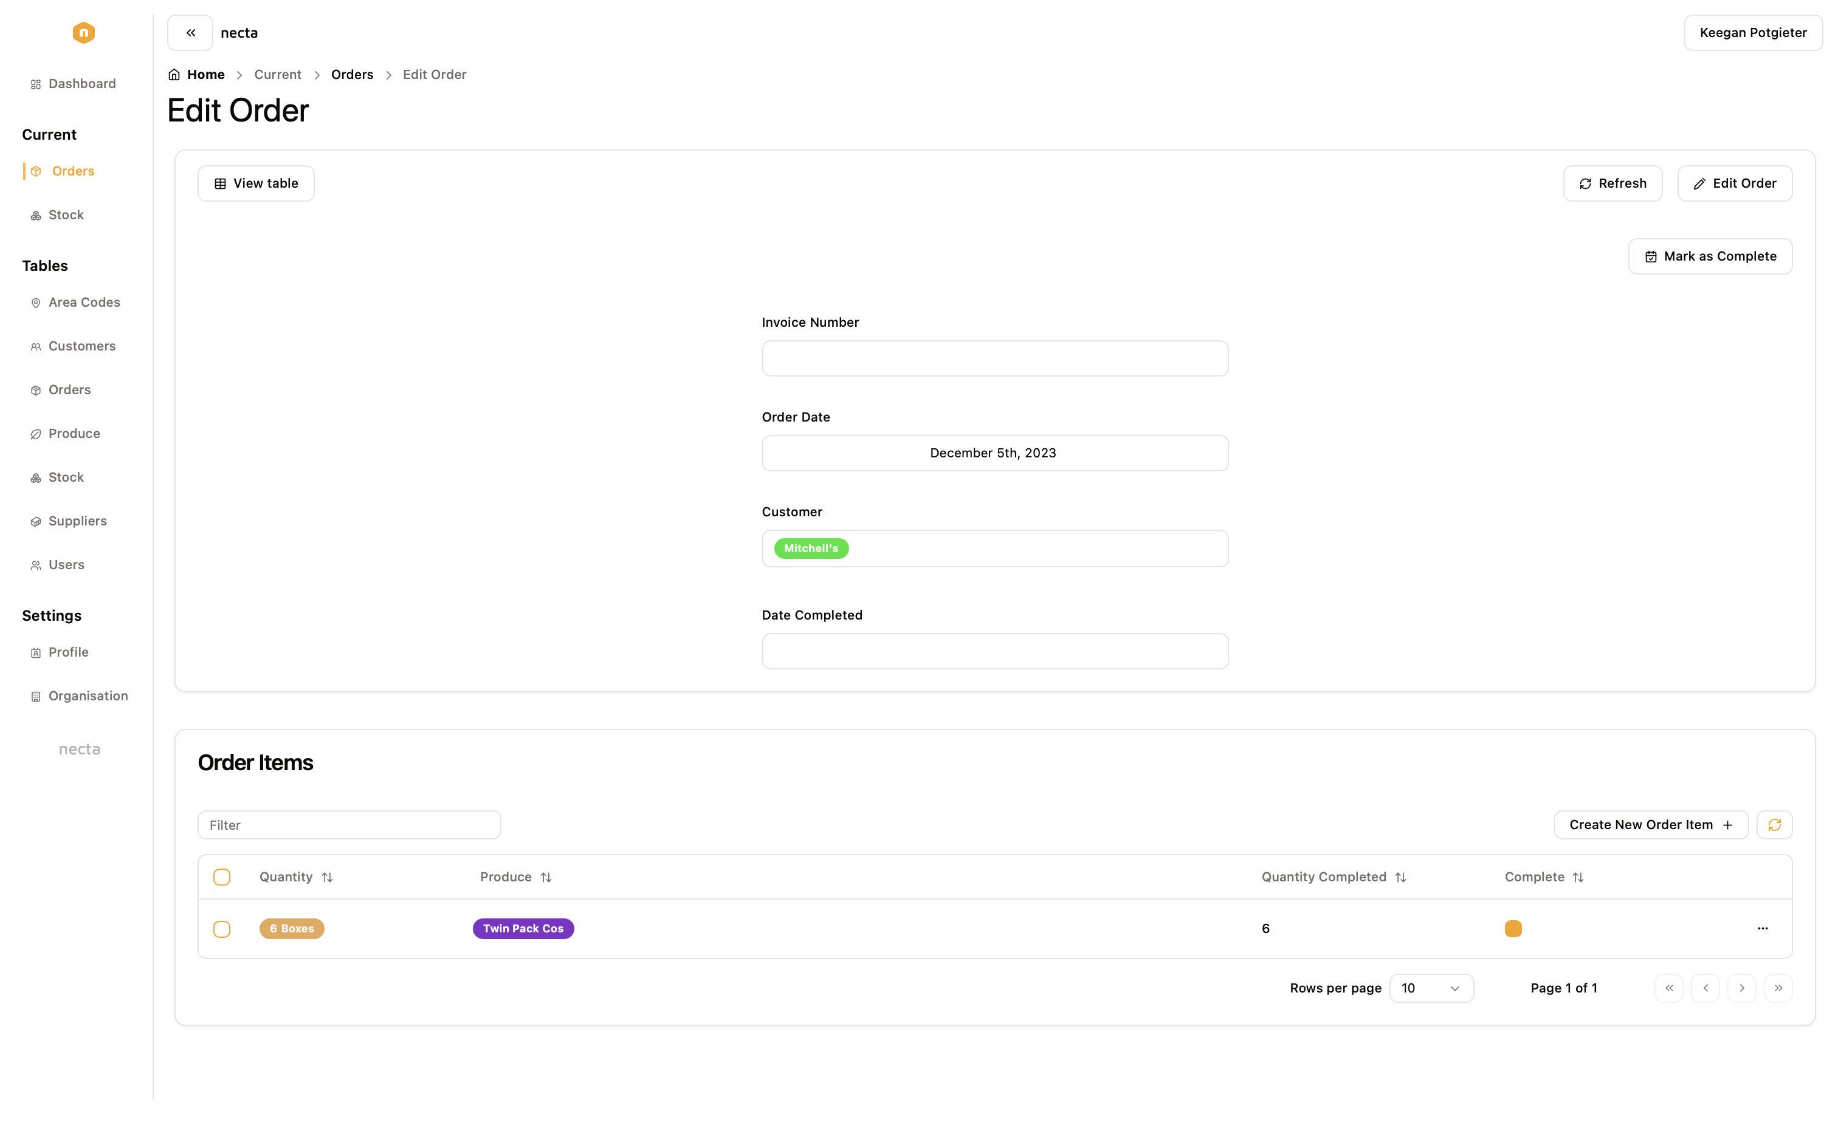Navigate to Suppliers in sidebar

[x=77, y=521]
